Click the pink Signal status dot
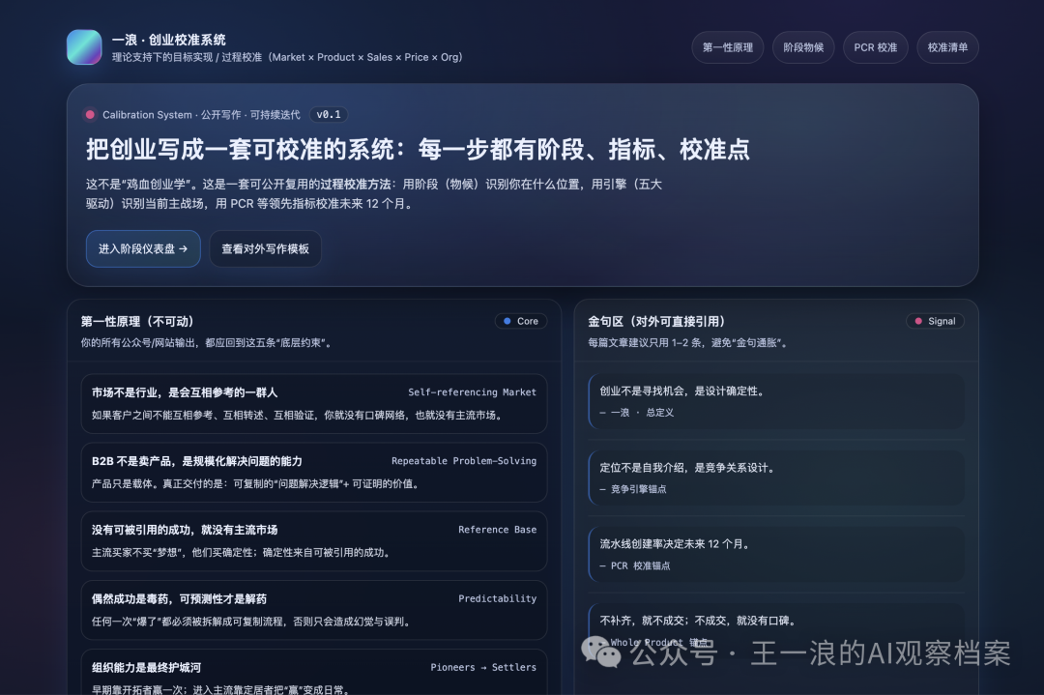 click(917, 320)
